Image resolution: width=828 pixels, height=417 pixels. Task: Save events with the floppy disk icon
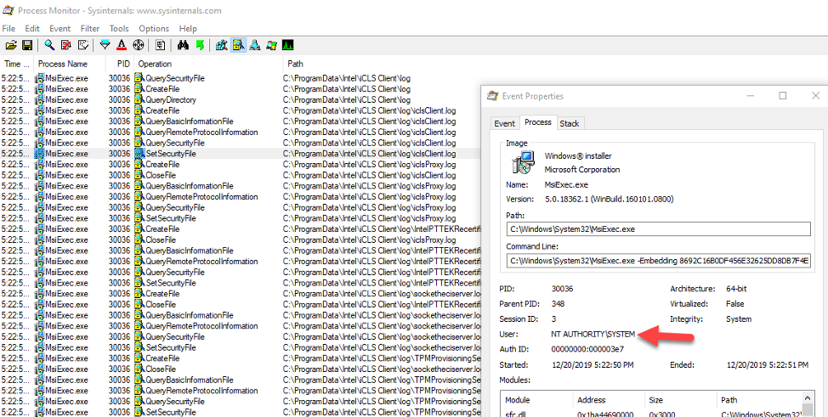(27, 45)
